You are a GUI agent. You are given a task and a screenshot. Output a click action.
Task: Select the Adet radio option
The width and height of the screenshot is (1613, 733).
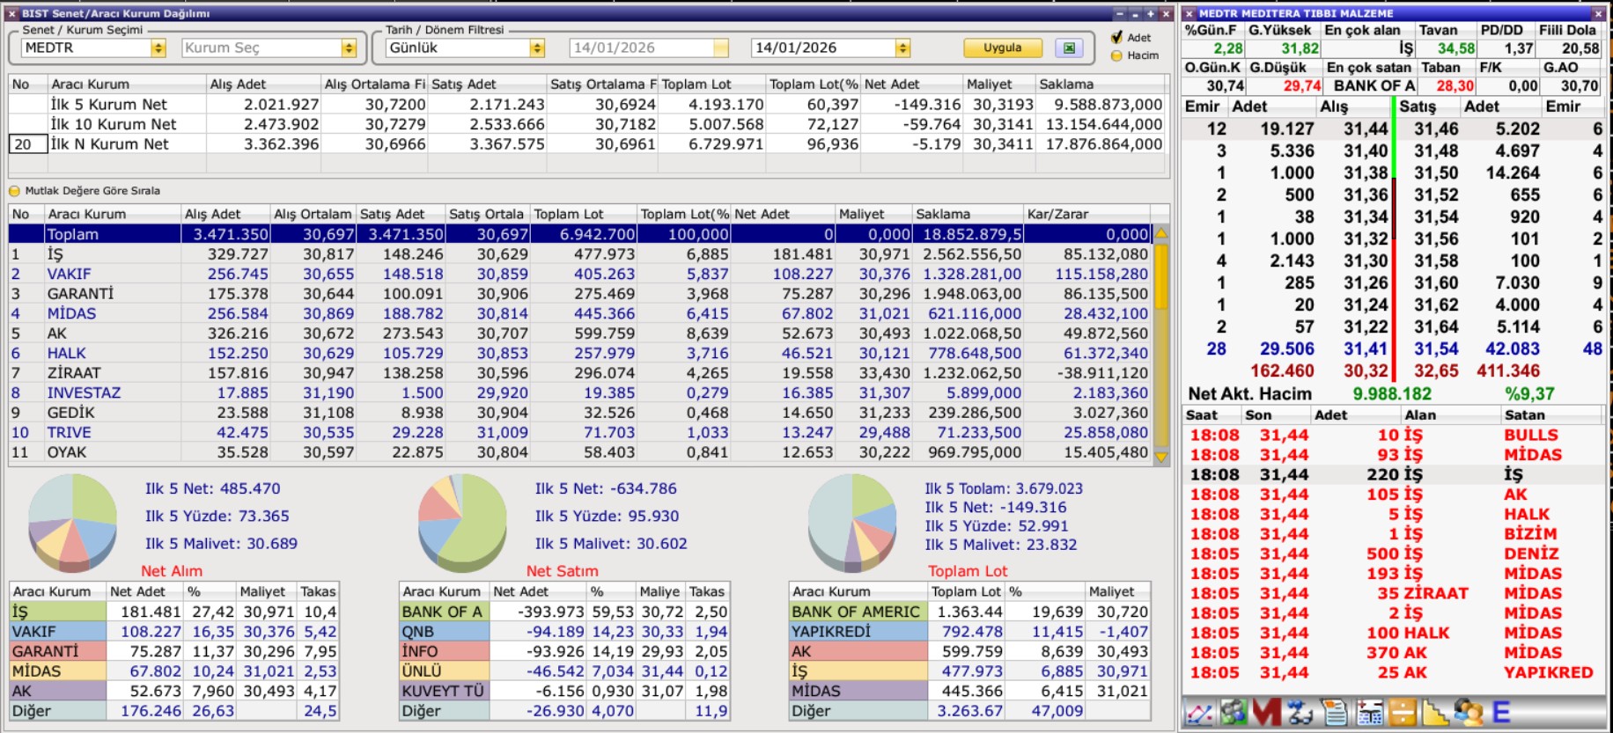point(1117,37)
